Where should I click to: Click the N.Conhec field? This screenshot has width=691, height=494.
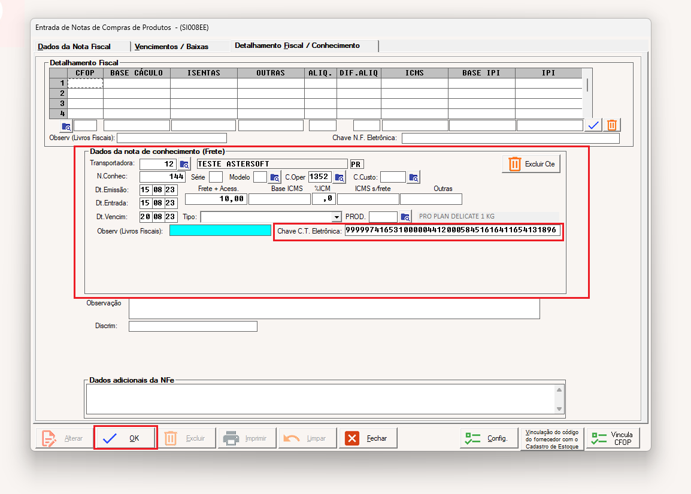163,177
